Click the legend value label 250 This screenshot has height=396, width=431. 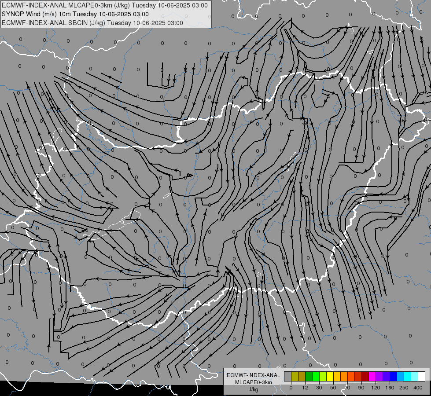(x=404, y=388)
